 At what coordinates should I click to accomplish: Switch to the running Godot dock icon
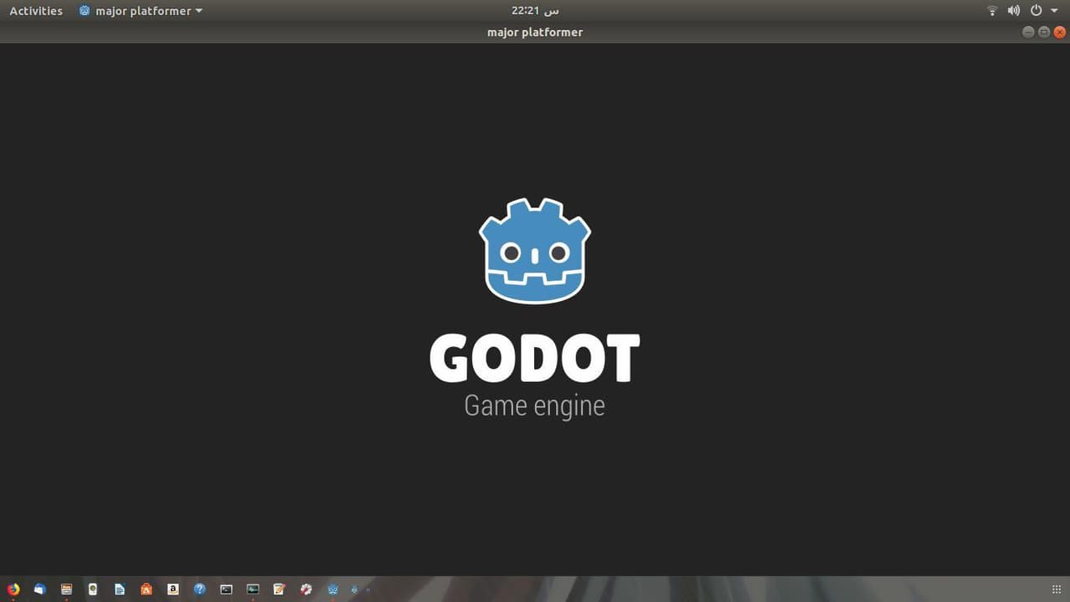334,589
